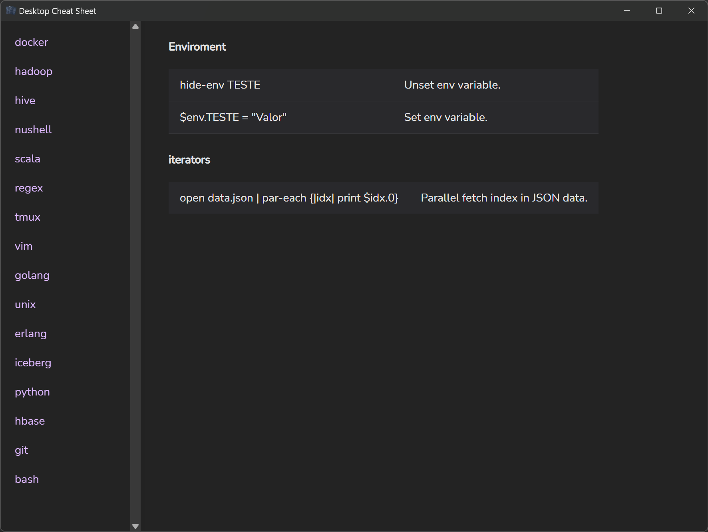Viewport: 708px width, 532px height.
Task: Open the vim cheat sheet
Action: (24, 246)
